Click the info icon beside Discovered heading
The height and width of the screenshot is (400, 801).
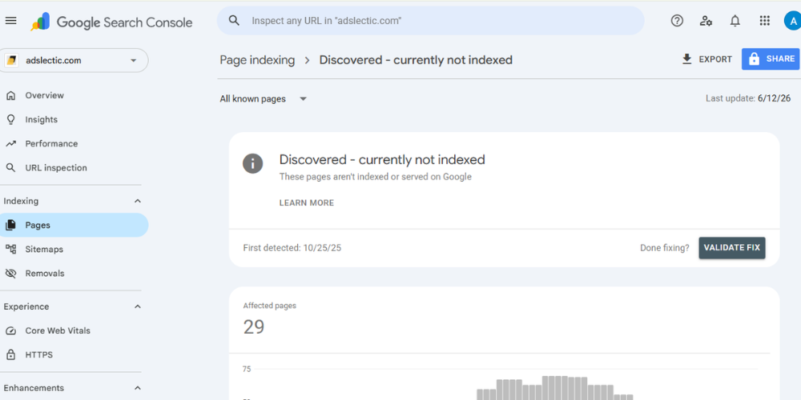253,164
